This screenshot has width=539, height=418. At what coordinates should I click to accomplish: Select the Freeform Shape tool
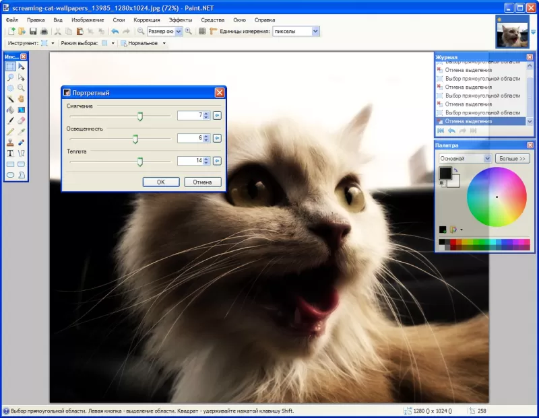(22, 175)
